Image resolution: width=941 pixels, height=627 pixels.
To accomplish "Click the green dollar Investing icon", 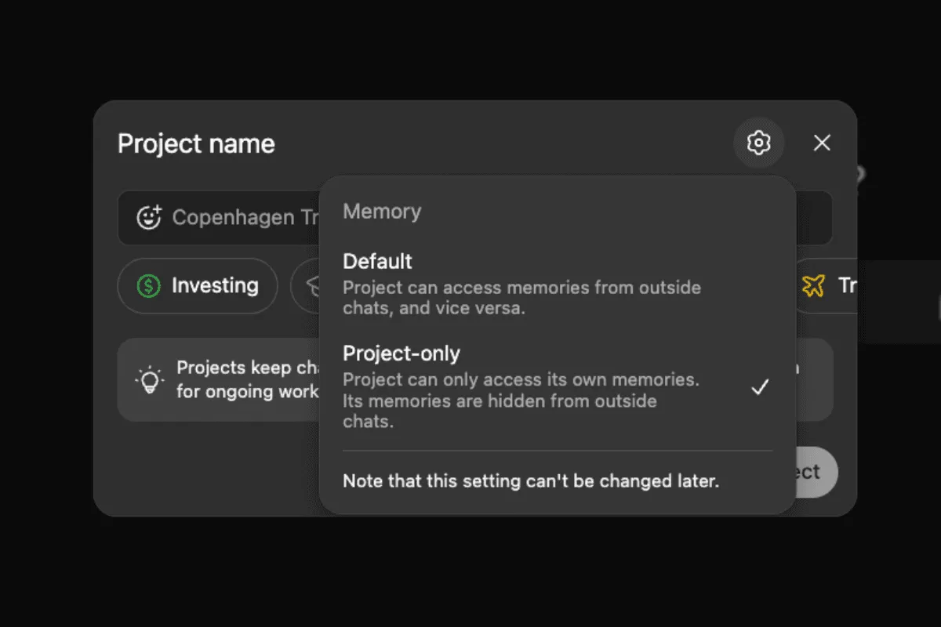I will [x=148, y=286].
